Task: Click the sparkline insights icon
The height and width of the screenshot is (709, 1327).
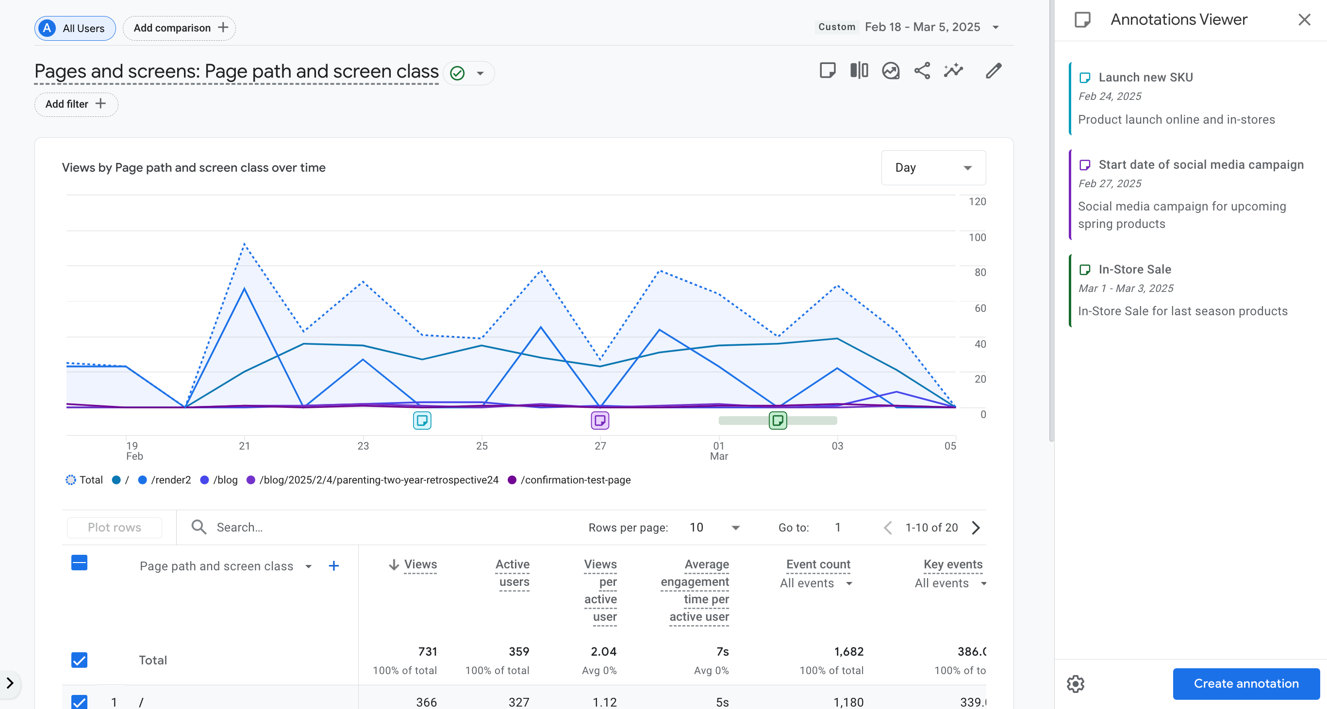Action: (x=954, y=70)
